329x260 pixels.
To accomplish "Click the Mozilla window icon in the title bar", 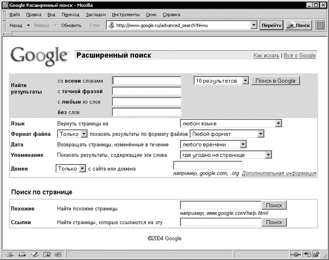I will (6, 5).
